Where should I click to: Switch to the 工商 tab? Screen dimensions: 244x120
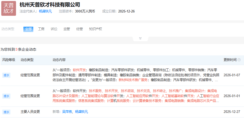point(41,29)
